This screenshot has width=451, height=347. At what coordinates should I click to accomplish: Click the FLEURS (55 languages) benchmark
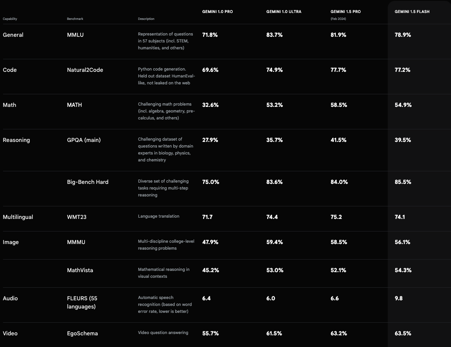[x=82, y=302]
